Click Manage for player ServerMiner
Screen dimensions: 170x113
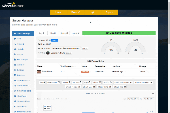point(143,71)
